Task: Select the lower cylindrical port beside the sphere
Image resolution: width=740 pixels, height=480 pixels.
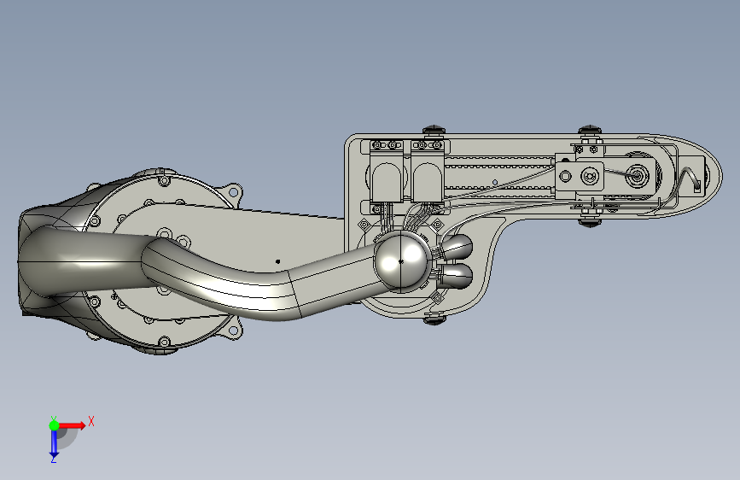Action: coord(457,276)
